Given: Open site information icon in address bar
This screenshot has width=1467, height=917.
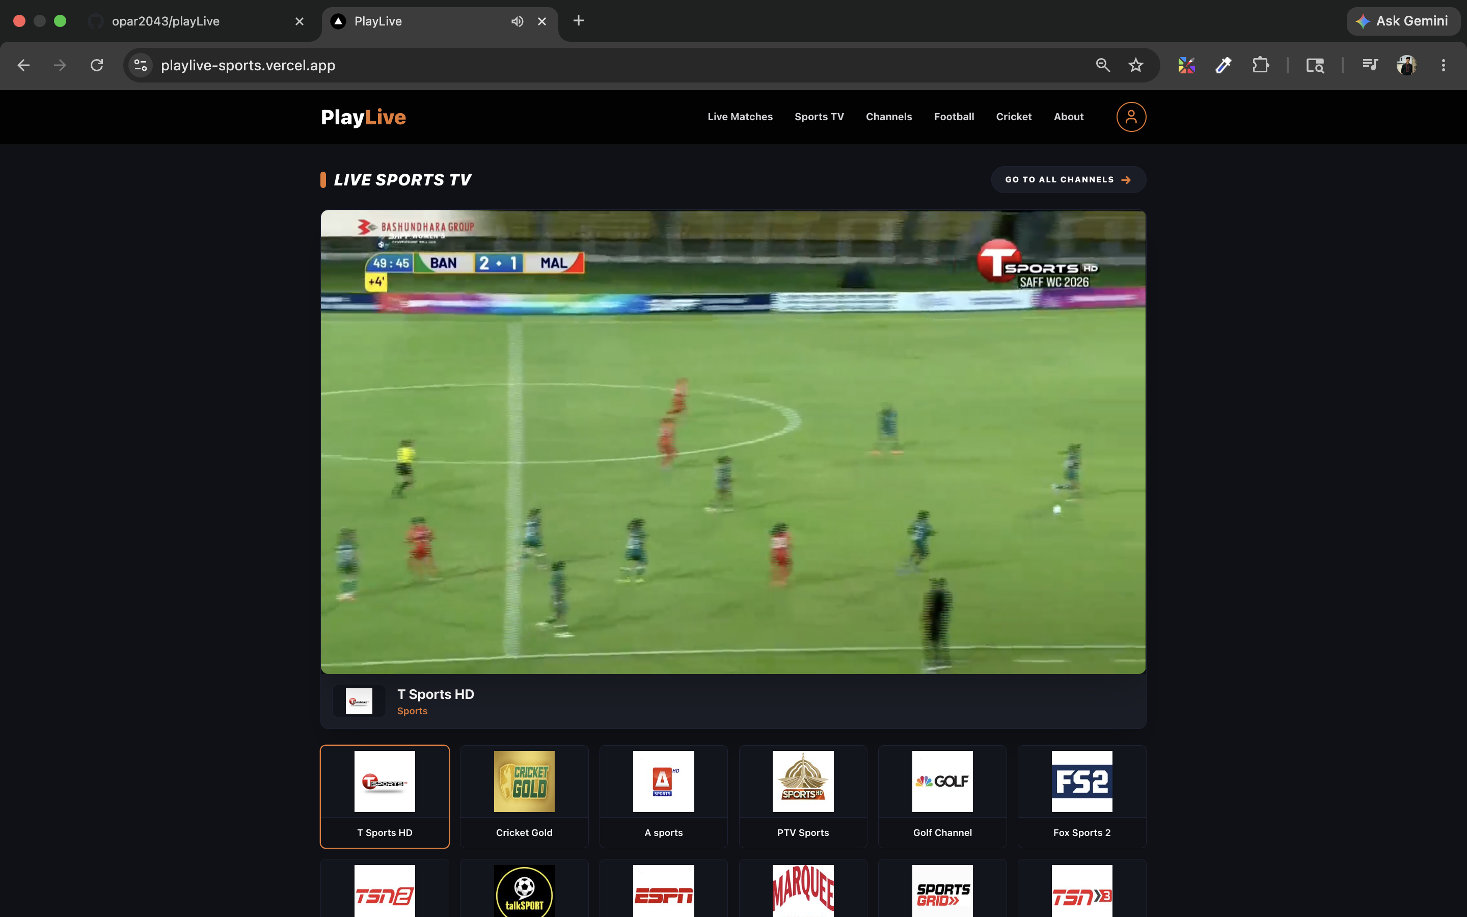Looking at the screenshot, I should 141,65.
